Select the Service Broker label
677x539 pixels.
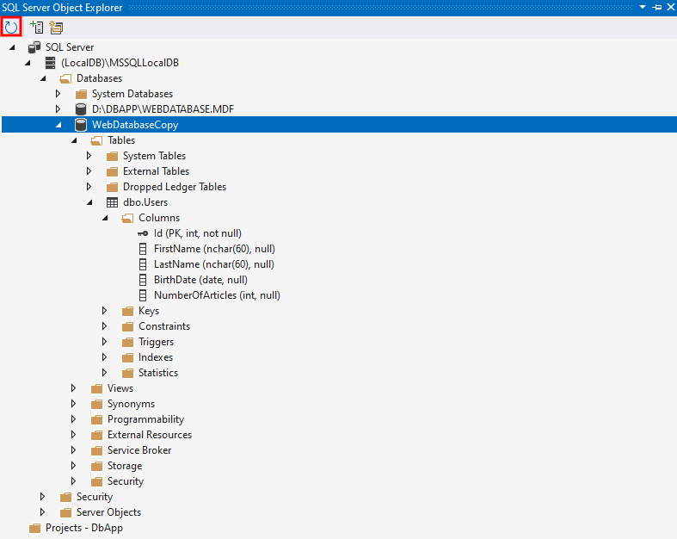tap(139, 450)
